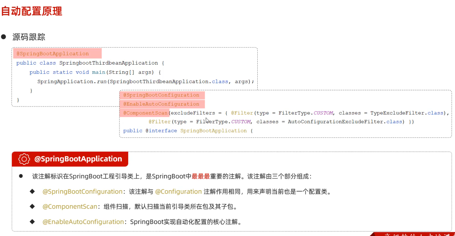The image size is (455, 236).
Task: Select the highlighted @EnableAutoConfiguration annotation in code
Action: [161, 104]
